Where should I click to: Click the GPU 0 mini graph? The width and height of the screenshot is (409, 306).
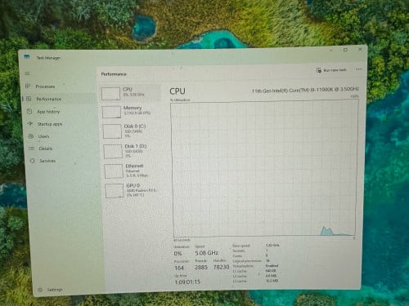pos(115,190)
